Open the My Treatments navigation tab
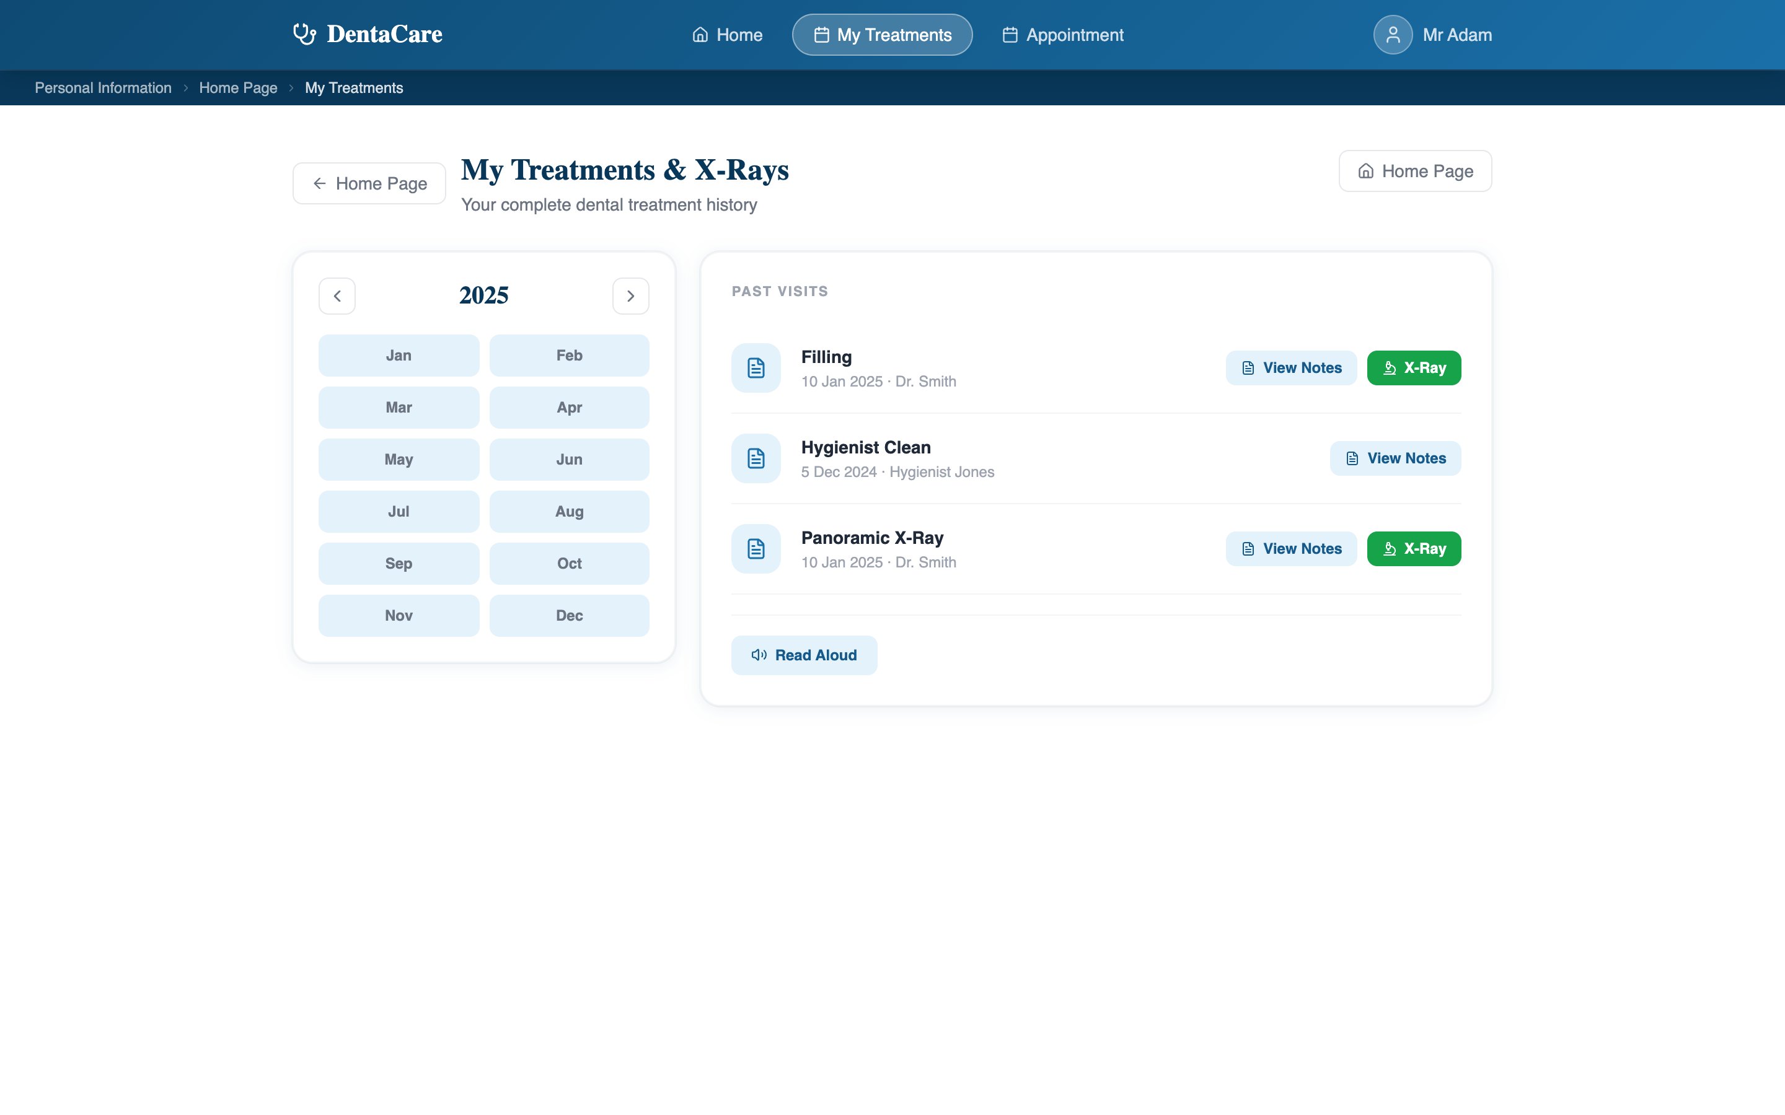1785x1115 pixels. (x=882, y=35)
